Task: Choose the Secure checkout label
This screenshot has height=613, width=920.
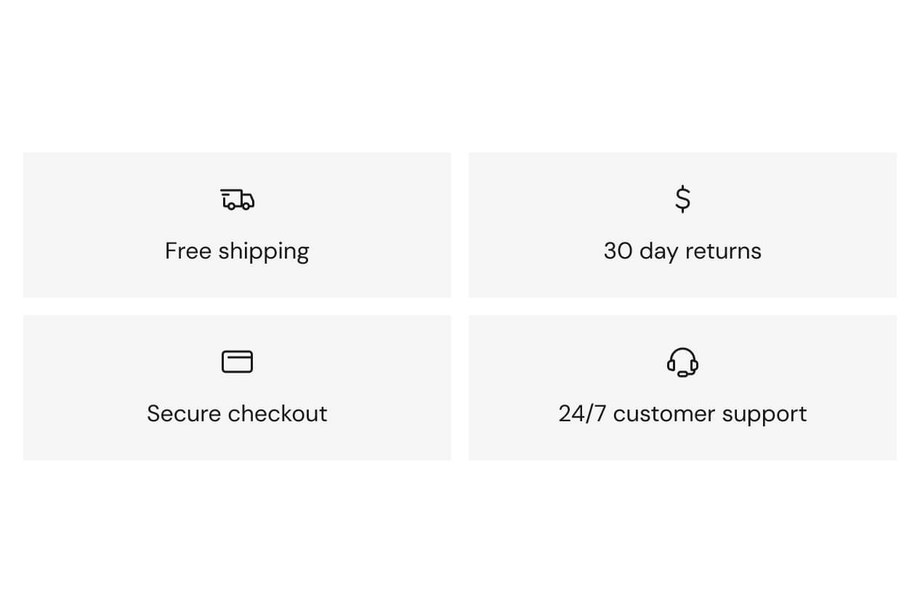Action: (237, 414)
